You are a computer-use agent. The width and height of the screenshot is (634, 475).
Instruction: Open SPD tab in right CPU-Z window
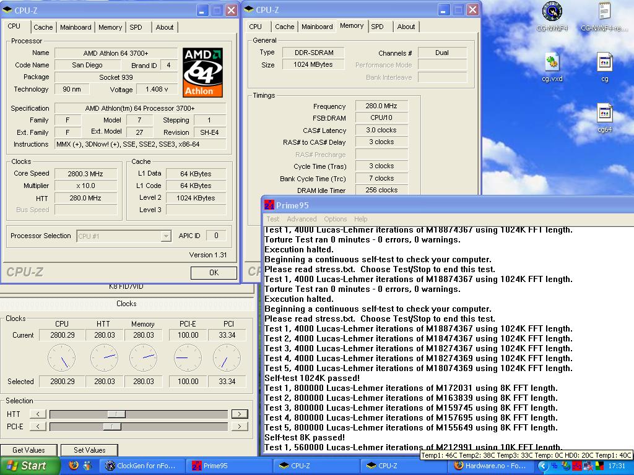coord(377,26)
